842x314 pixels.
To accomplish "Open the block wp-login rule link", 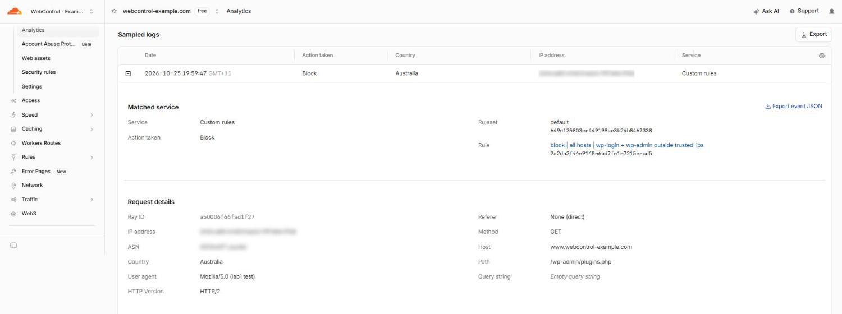I will tap(627, 145).
